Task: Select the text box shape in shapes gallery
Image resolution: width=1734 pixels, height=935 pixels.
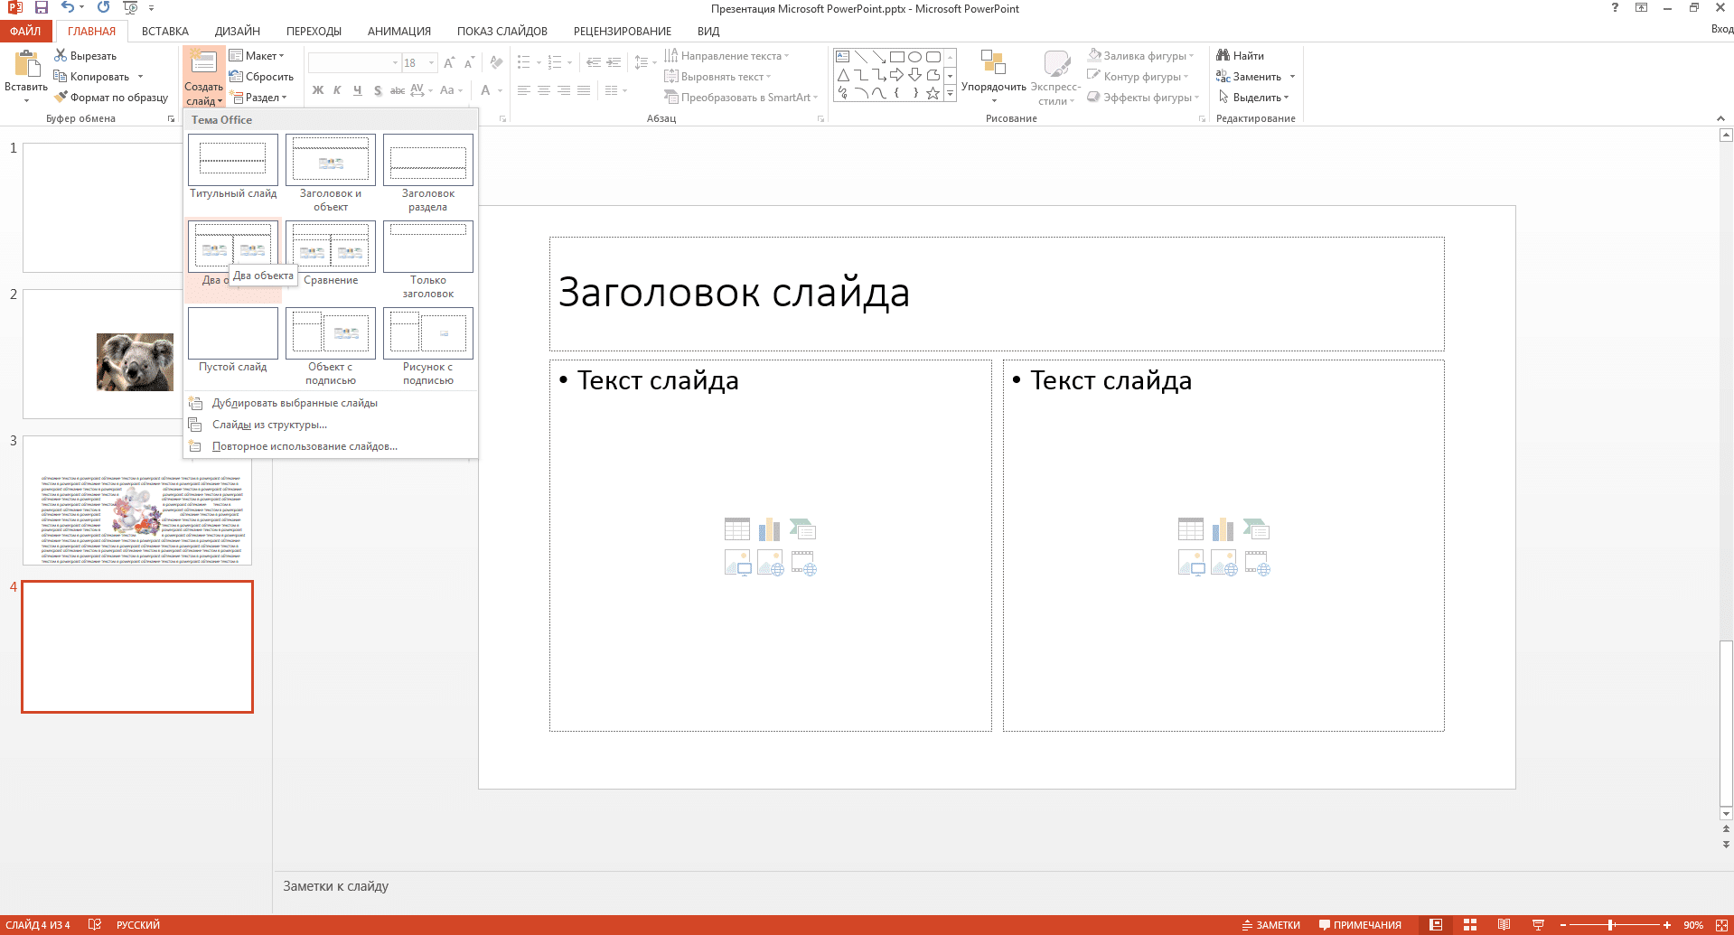Action: coord(843,57)
